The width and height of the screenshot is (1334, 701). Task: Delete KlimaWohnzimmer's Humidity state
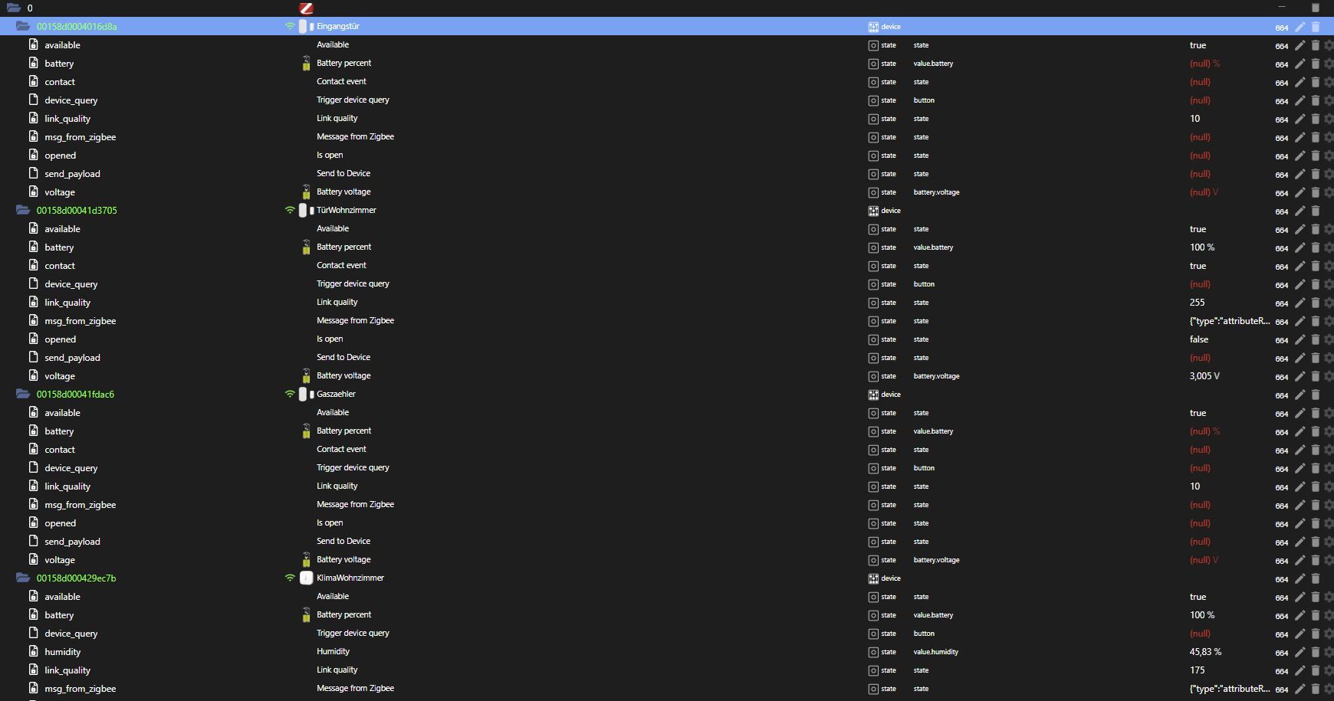click(1316, 652)
